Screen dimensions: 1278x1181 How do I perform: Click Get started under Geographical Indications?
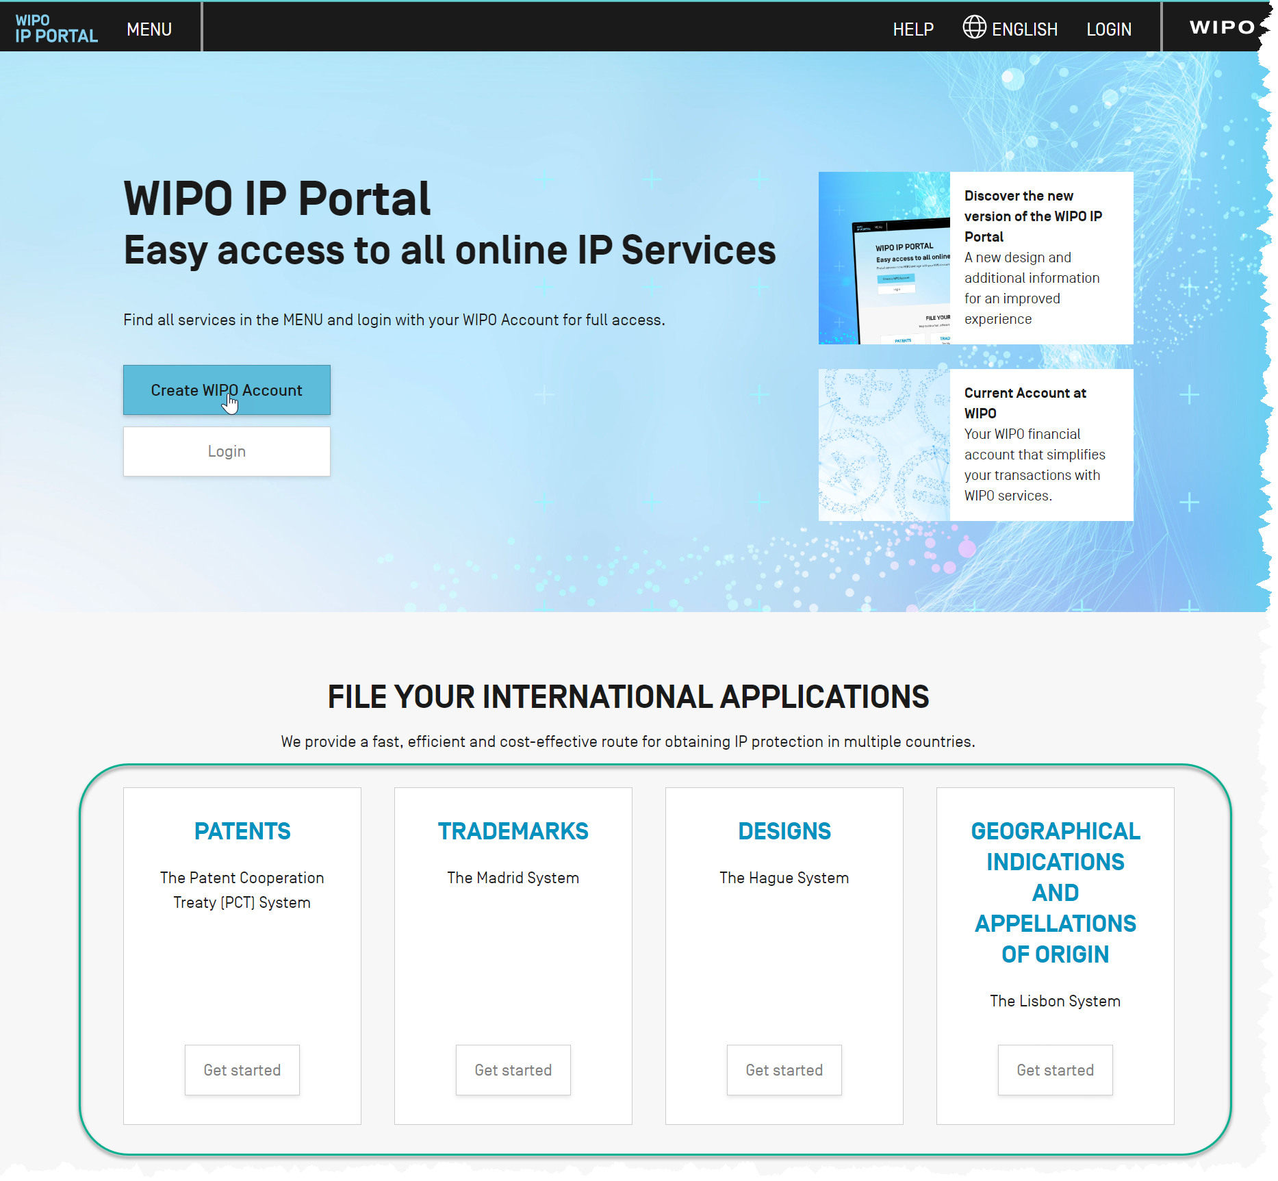[1056, 1070]
